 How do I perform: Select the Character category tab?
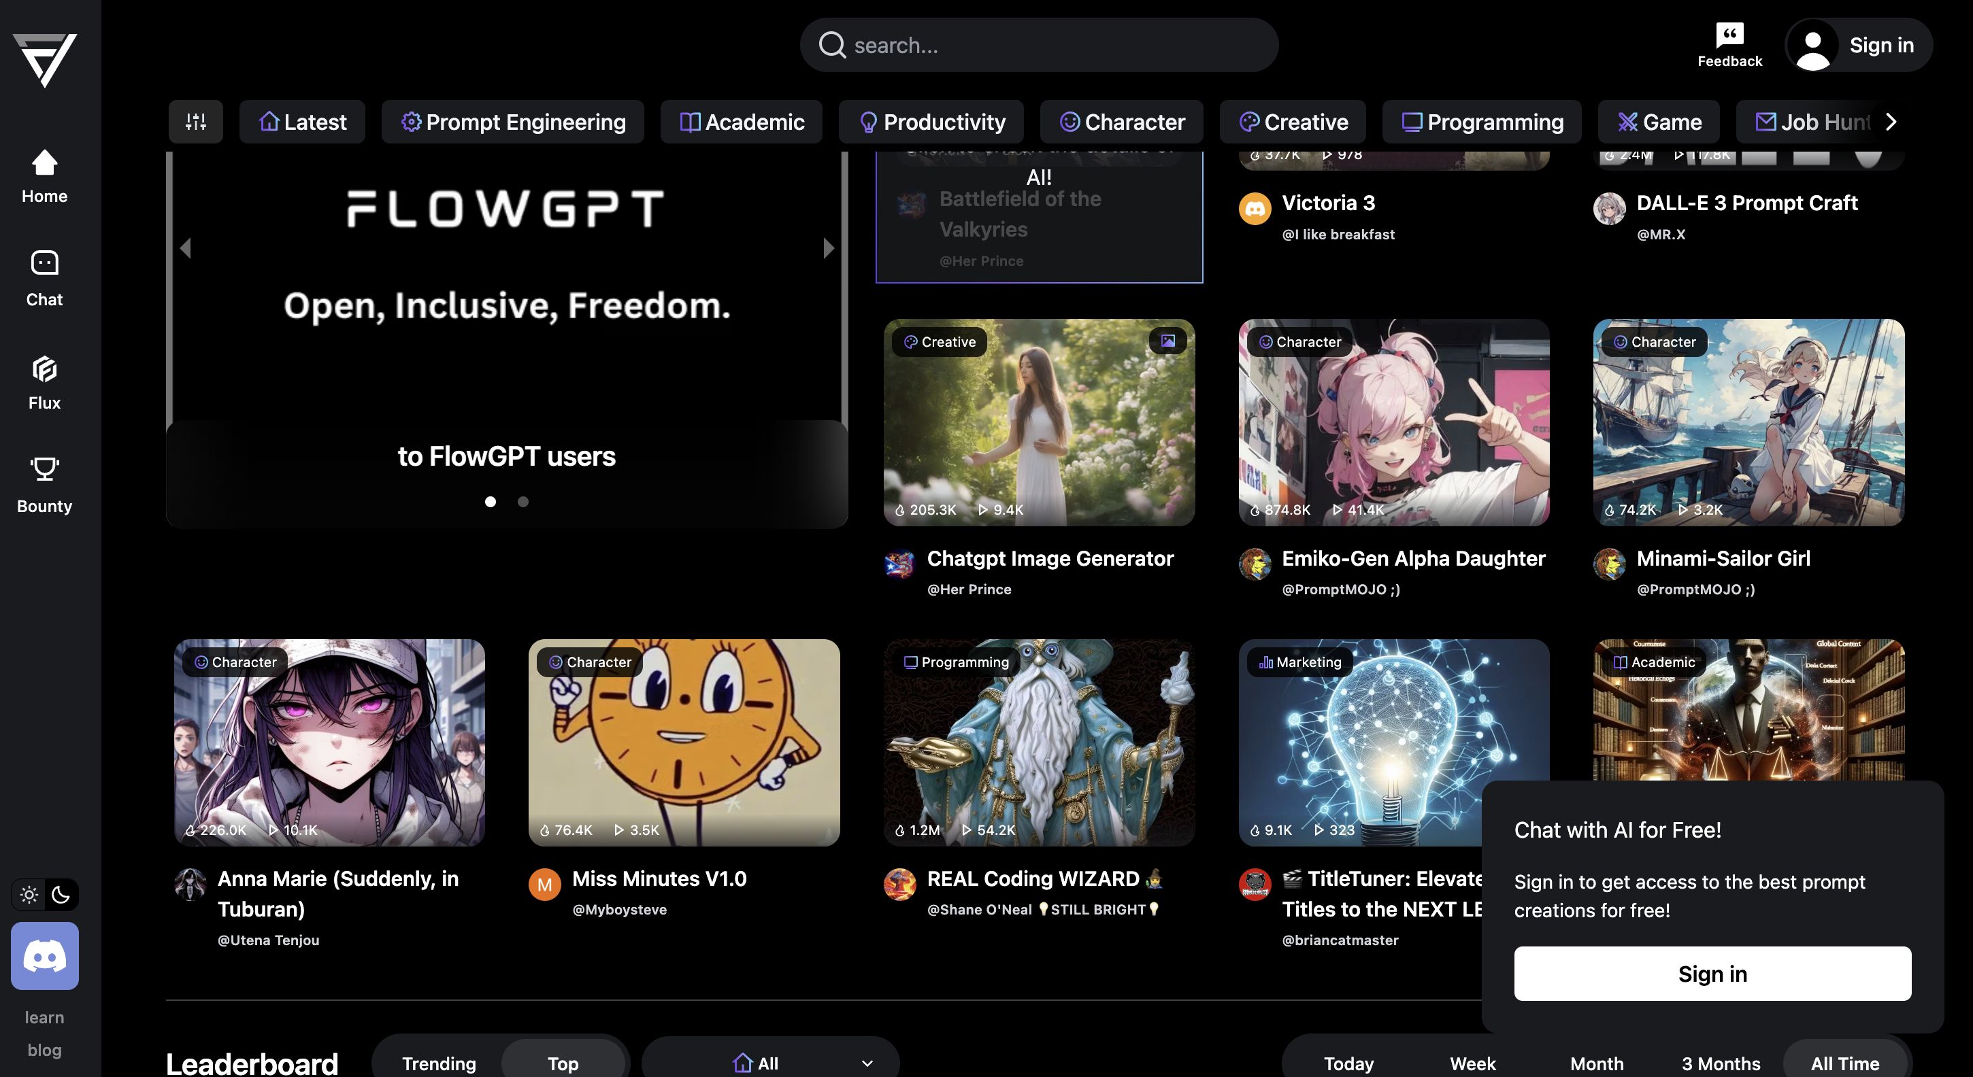[1121, 122]
